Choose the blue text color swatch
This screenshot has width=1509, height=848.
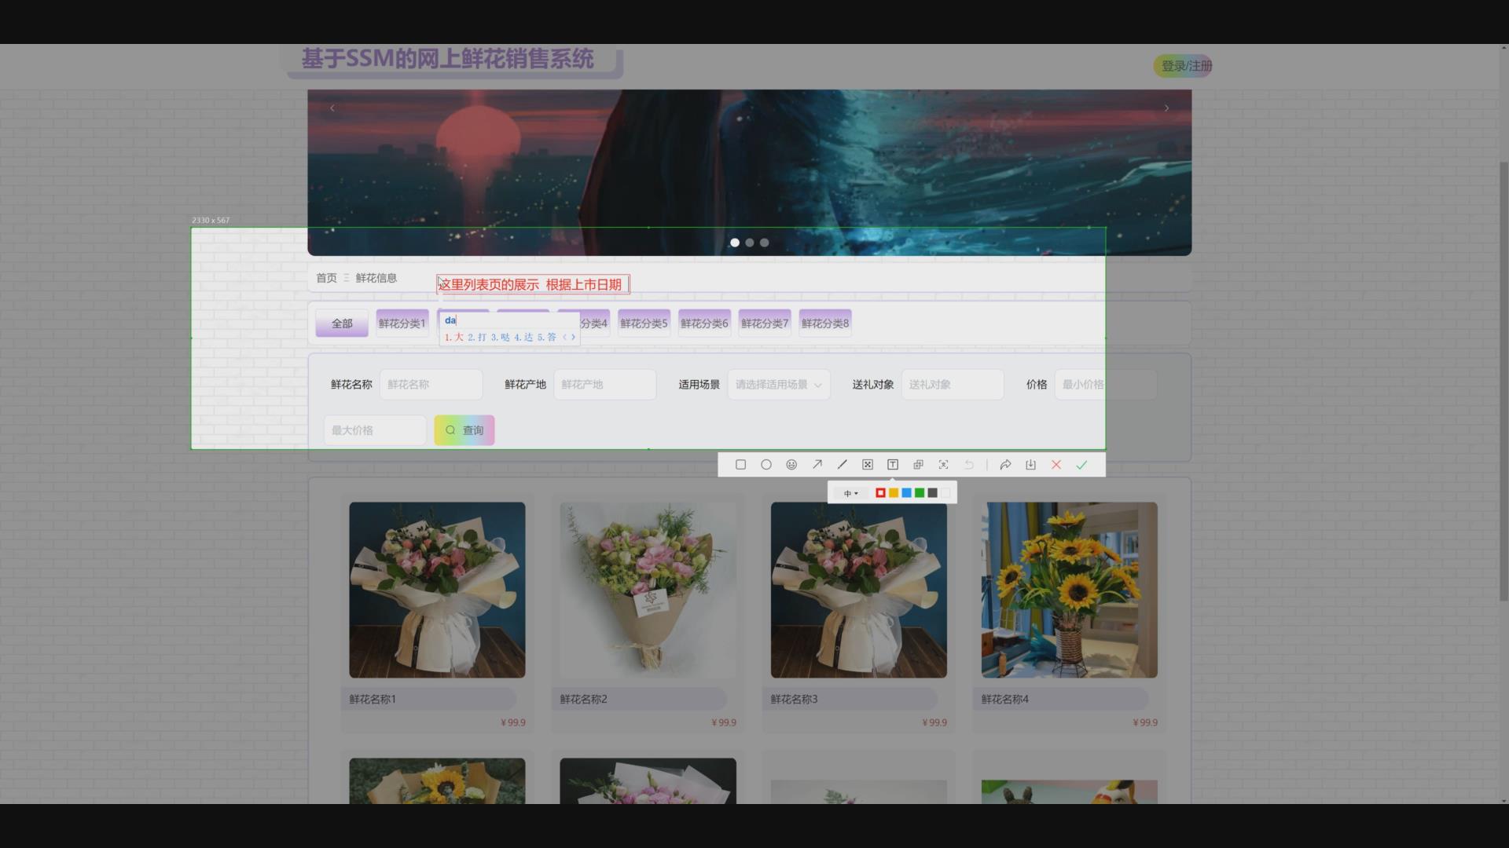tap(906, 493)
